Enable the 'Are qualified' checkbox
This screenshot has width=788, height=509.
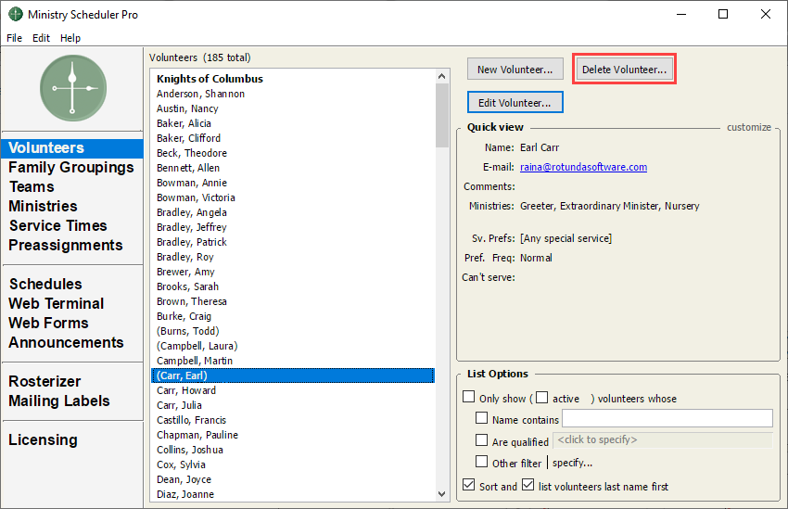tap(482, 441)
